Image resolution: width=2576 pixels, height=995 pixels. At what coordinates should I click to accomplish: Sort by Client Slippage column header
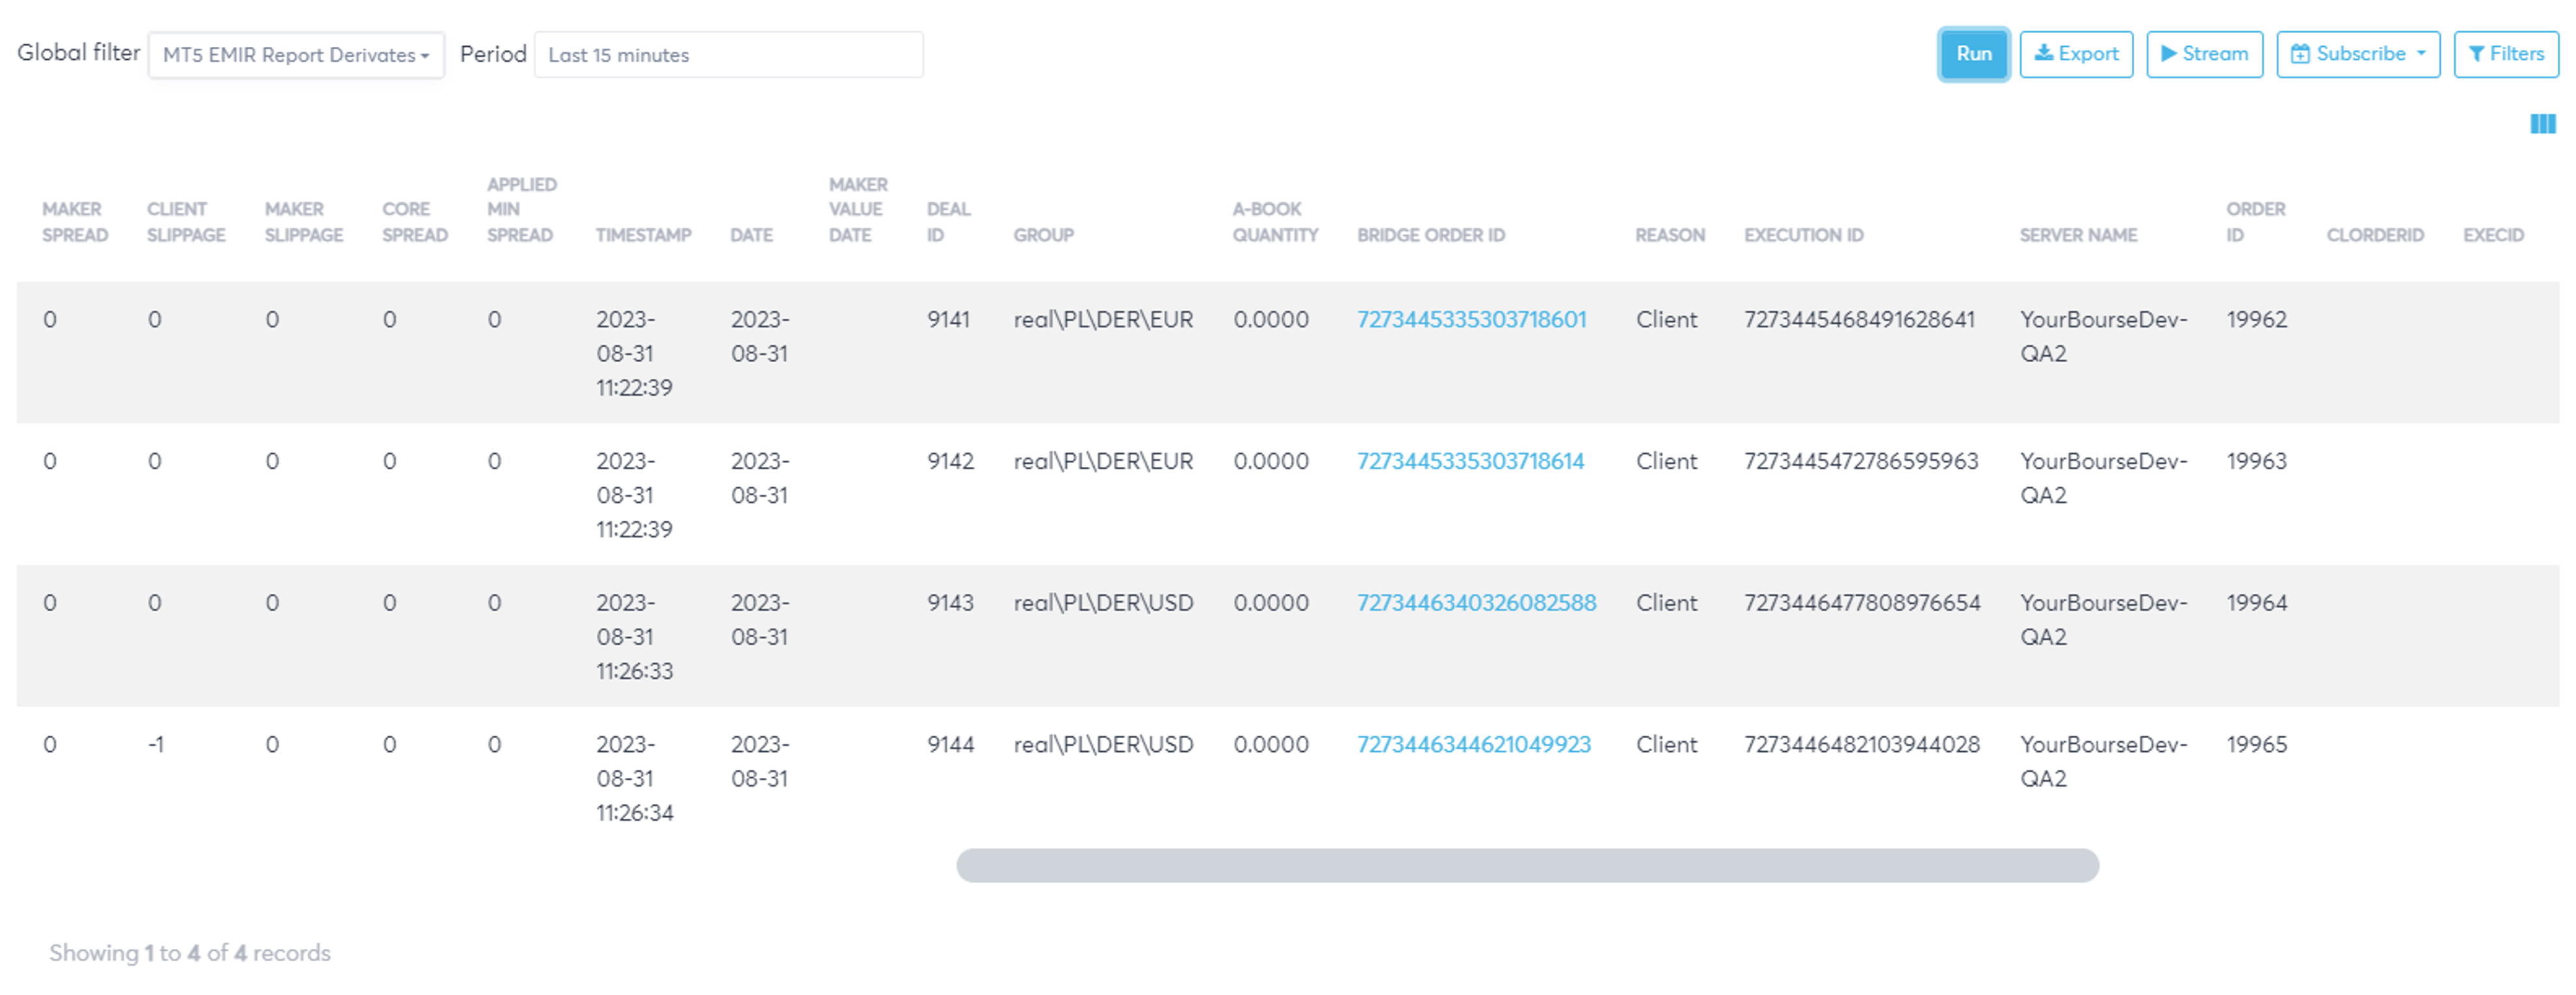tap(186, 222)
